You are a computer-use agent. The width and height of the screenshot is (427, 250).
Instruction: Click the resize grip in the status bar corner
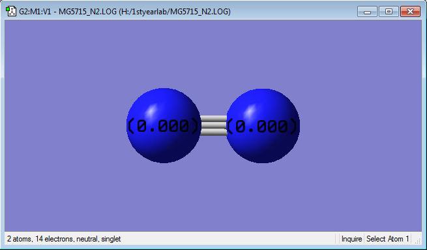click(x=417, y=240)
